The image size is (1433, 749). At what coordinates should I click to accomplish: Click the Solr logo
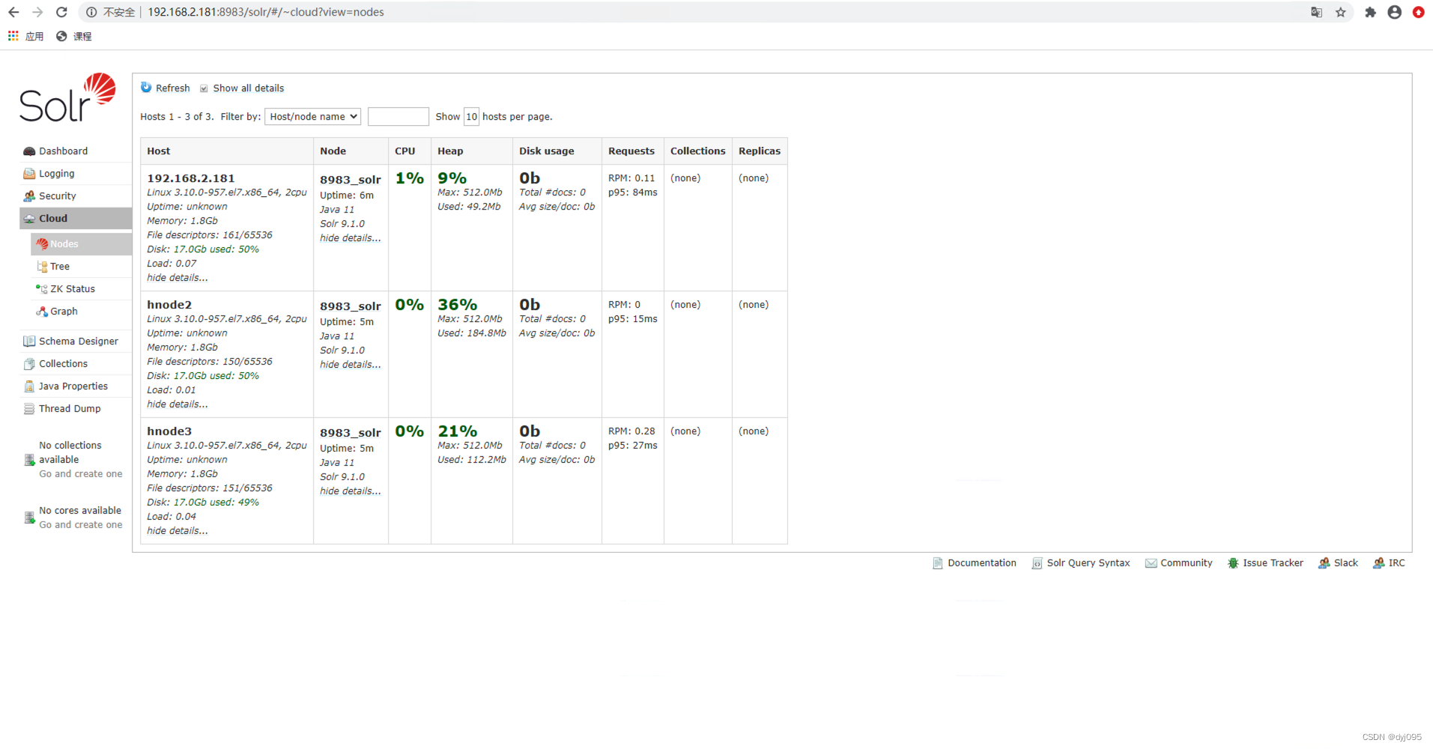68,98
